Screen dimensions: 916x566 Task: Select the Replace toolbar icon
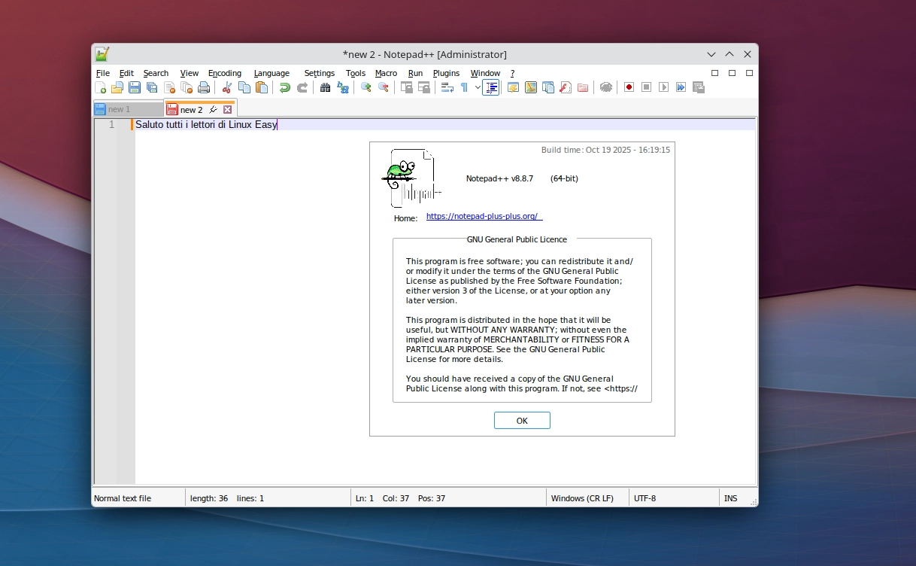pyautogui.click(x=343, y=87)
